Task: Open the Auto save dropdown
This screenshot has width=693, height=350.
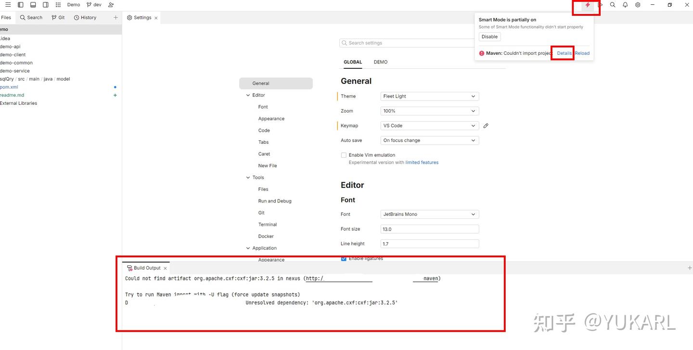Action: click(430, 140)
